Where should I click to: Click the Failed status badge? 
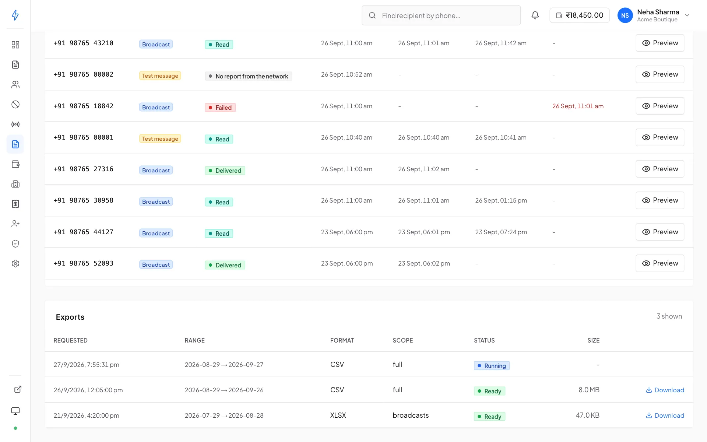pyautogui.click(x=220, y=108)
